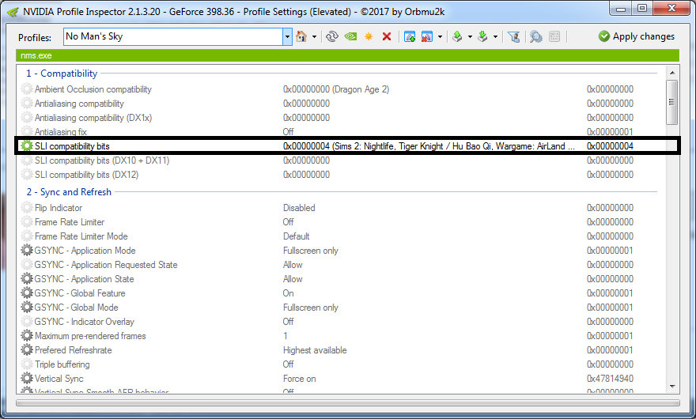Delete the current profile with the red X icon
This screenshot has height=419, width=696.
click(387, 36)
